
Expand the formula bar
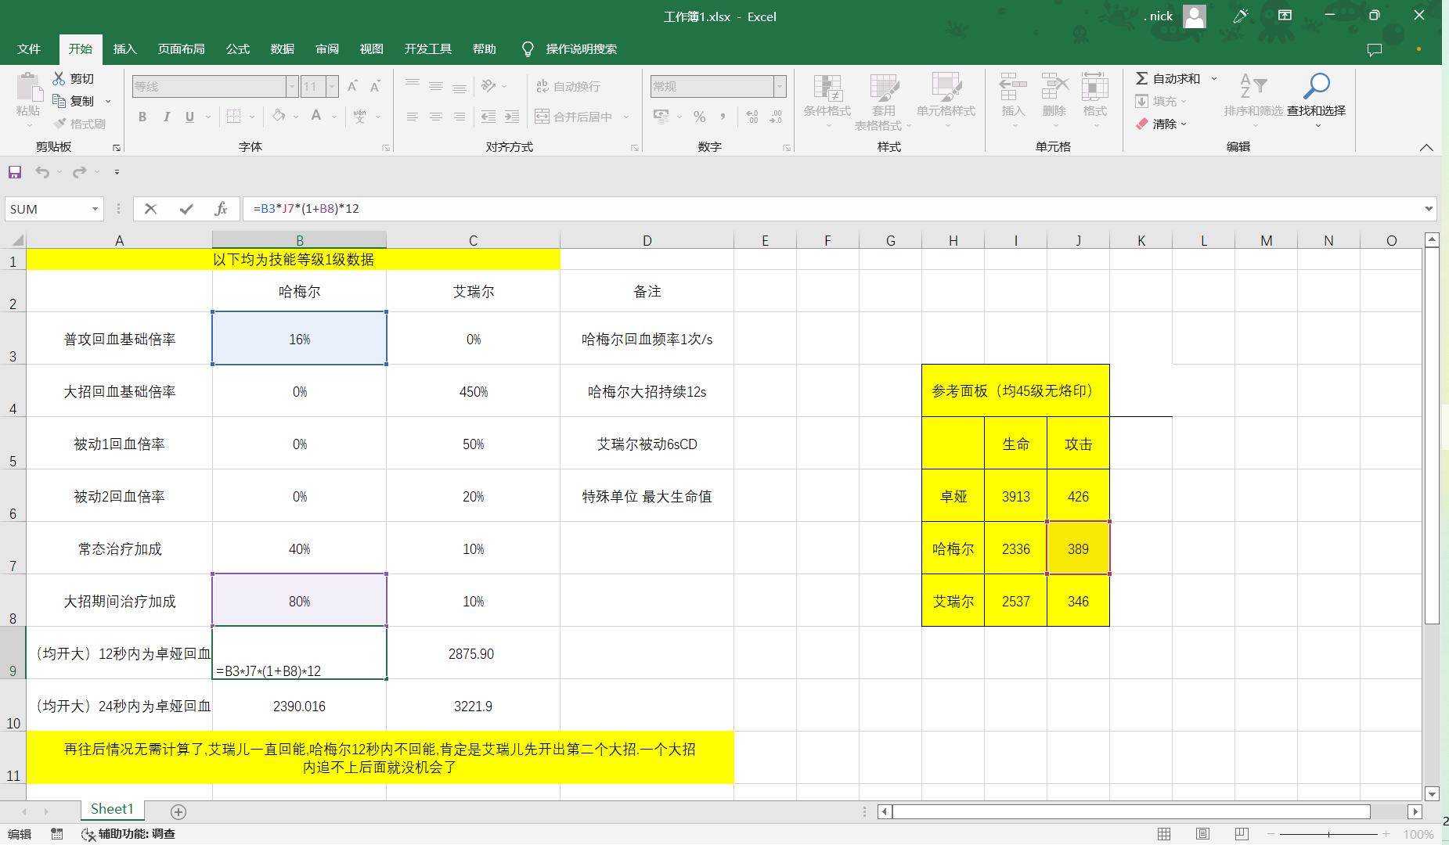[1429, 209]
